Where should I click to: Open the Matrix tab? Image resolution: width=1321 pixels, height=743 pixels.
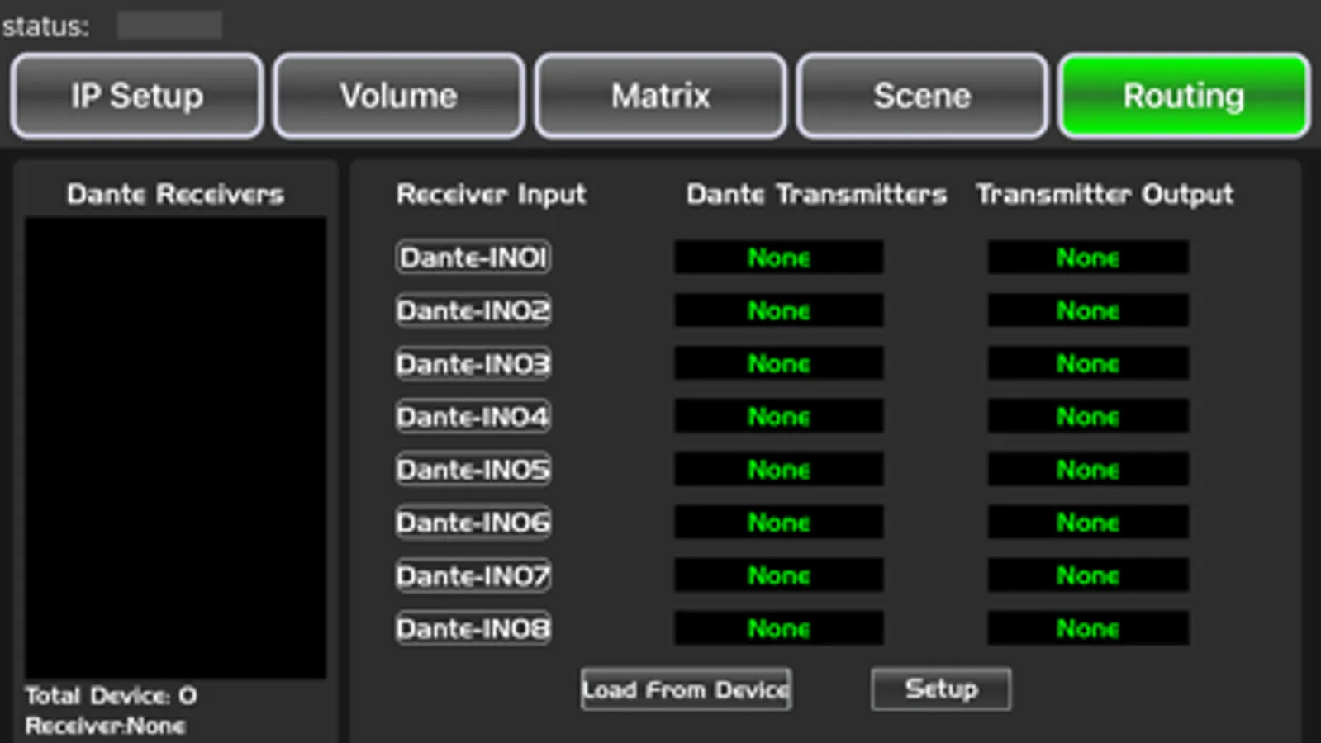[x=661, y=96]
